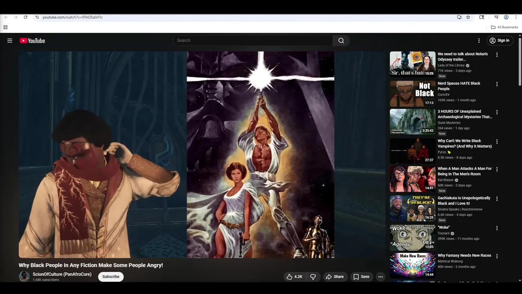This screenshot has width=522, height=294.
Task: Open options menu for Men's Room video
Action: coord(497,169)
